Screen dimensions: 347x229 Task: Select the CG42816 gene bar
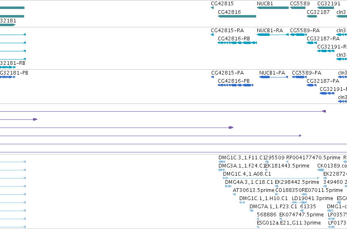pyautogui.click(x=237, y=16)
